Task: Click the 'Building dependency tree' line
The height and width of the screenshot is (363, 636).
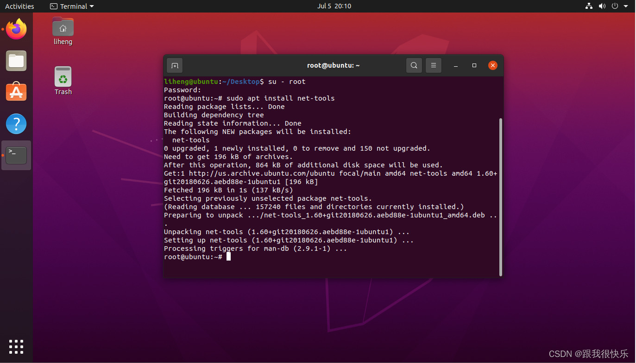Action: coord(214,115)
